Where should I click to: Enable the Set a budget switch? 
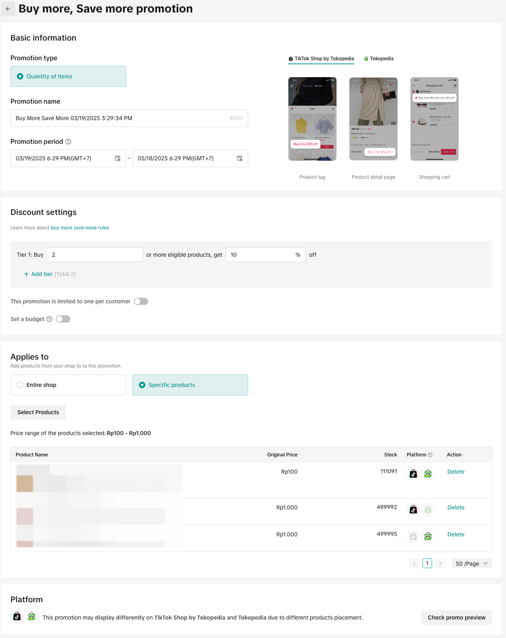click(63, 319)
